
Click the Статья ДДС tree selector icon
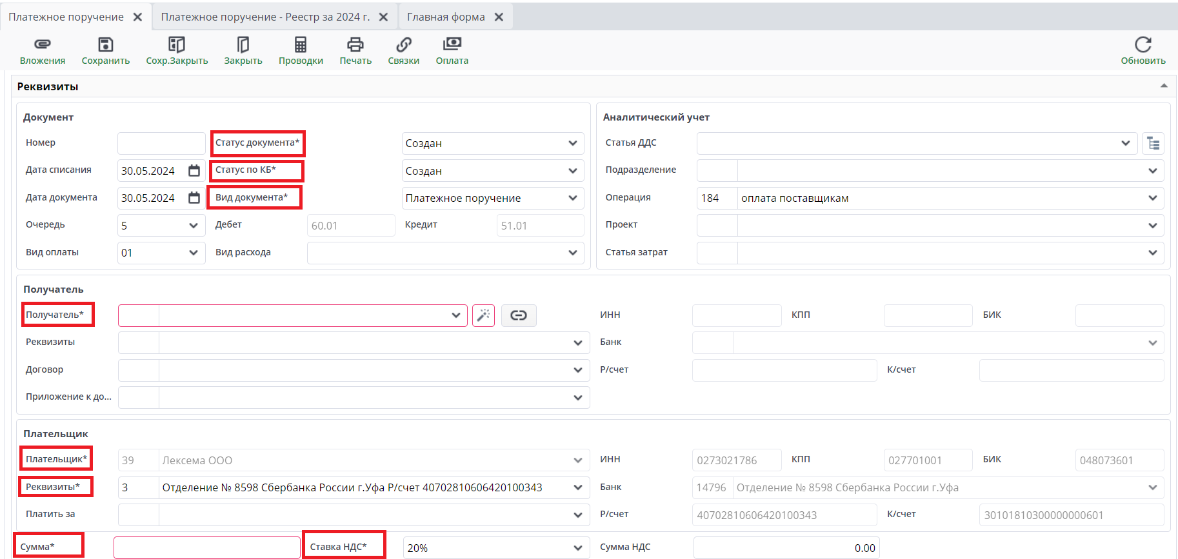point(1153,143)
